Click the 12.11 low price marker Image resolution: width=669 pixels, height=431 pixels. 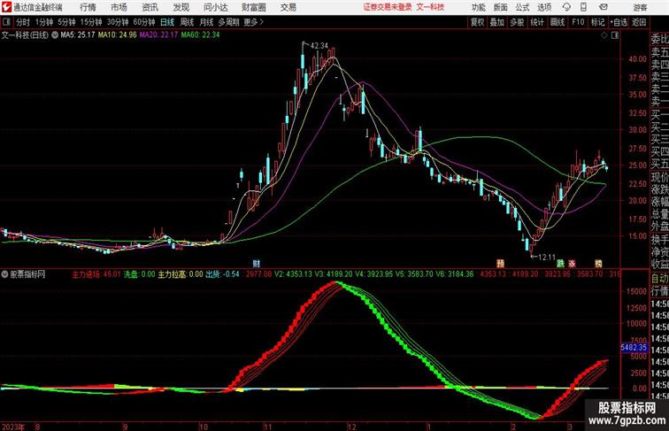point(547,258)
